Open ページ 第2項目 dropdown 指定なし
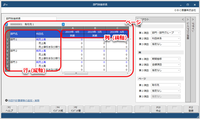 pyautogui.click(x=165, y=91)
